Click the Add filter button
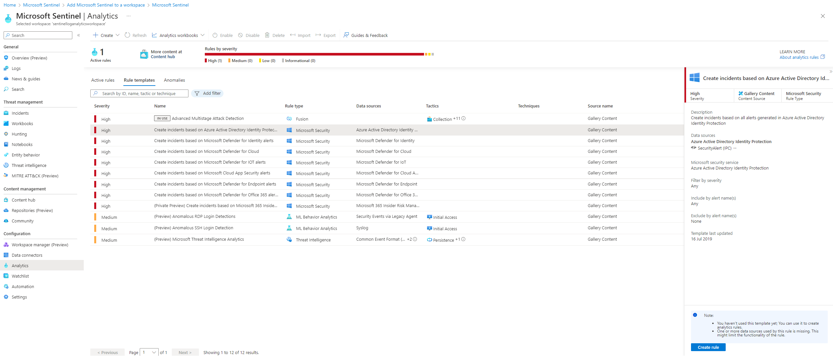Image resolution: width=833 pixels, height=356 pixels. pos(207,93)
